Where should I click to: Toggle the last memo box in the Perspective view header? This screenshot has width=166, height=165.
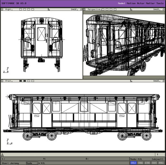(x=115, y=9)
